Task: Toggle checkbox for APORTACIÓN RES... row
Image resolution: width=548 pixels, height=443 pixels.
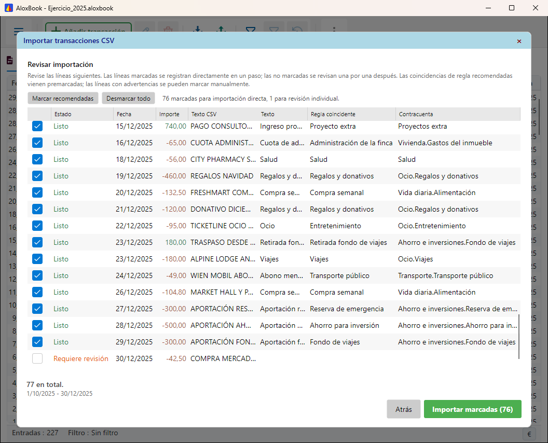Action: [37, 309]
